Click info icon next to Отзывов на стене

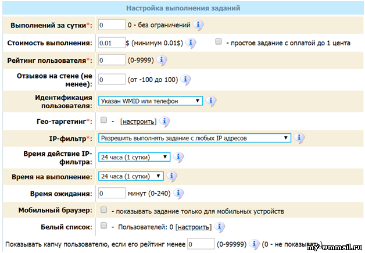(x=186, y=80)
